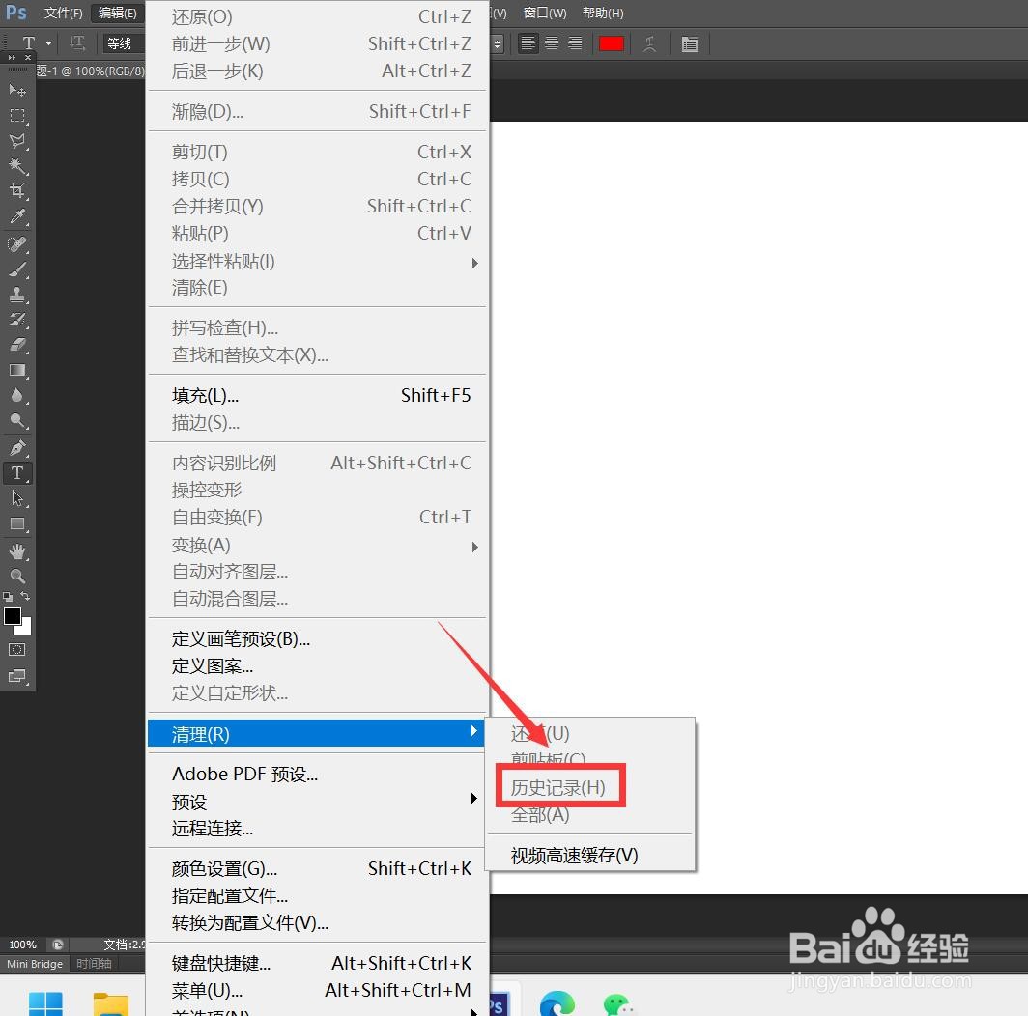Select the Hand tool

(17, 551)
